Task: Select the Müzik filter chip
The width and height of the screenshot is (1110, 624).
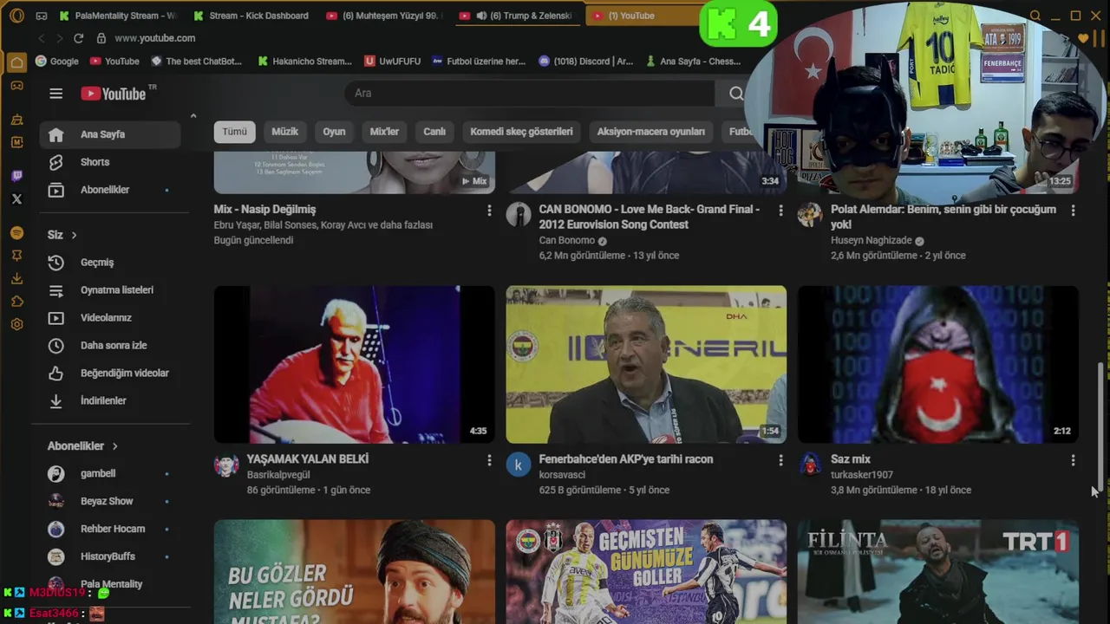Action: 284,132
